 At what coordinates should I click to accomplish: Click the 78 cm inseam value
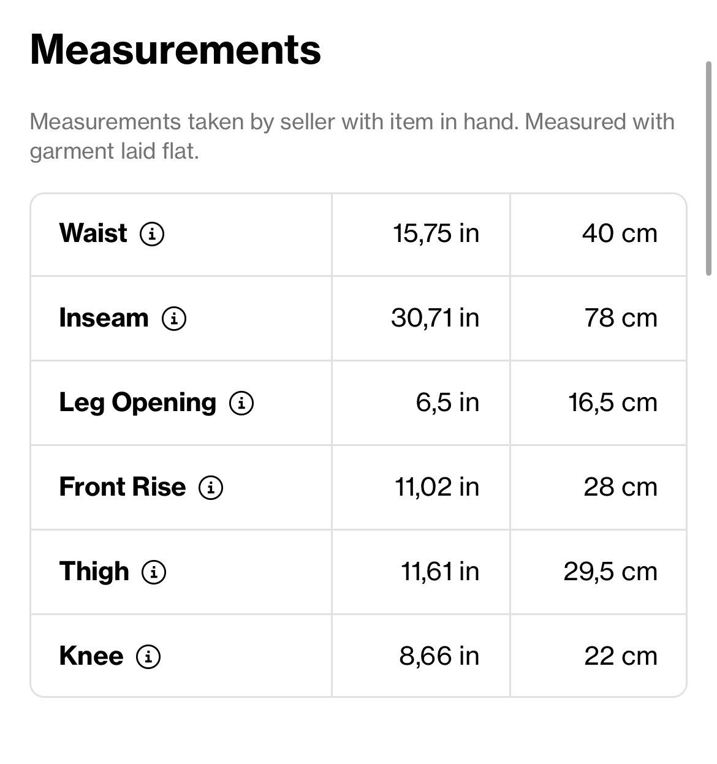[621, 318]
